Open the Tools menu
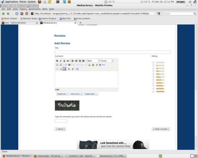Screen dimensions: 198x158 point(45,9)
